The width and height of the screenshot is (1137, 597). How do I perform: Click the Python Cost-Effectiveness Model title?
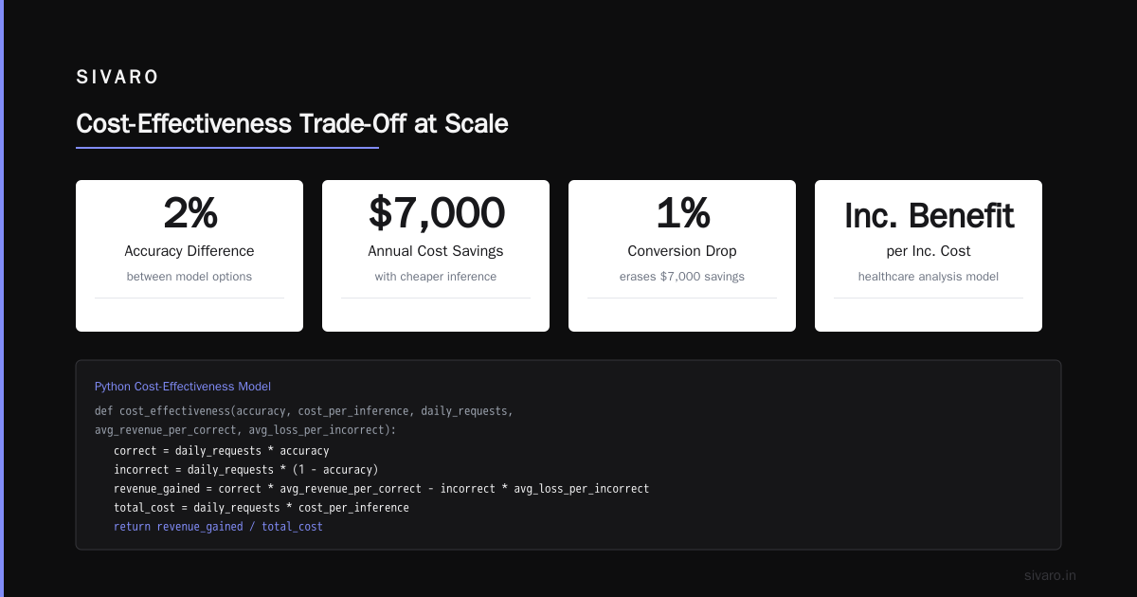tap(183, 387)
